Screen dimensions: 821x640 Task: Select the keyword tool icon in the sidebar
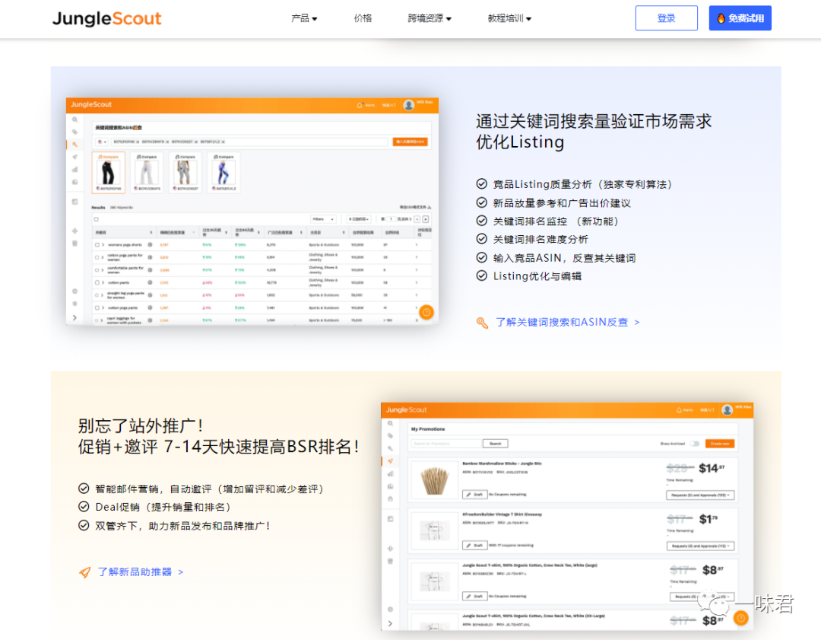[x=75, y=144]
